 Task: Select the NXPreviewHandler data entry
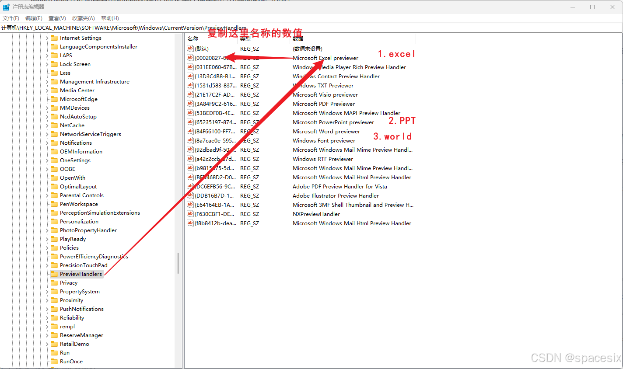click(316, 214)
